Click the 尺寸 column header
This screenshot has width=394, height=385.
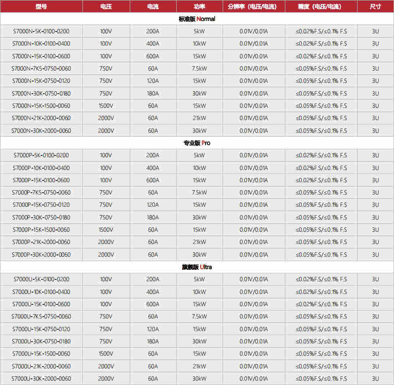375,7
